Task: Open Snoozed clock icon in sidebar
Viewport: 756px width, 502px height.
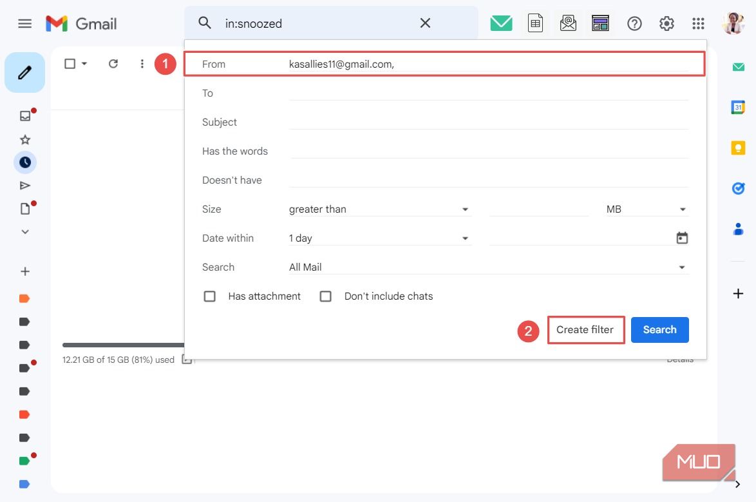Action: (x=25, y=162)
